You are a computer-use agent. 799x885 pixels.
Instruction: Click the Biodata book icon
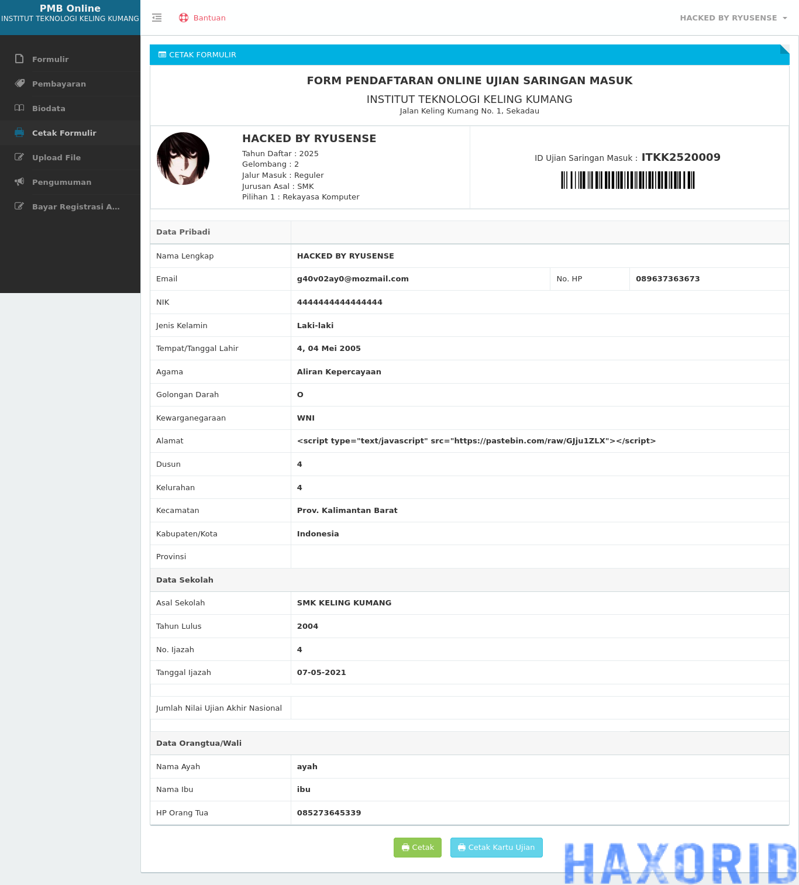tap(19, 108)
